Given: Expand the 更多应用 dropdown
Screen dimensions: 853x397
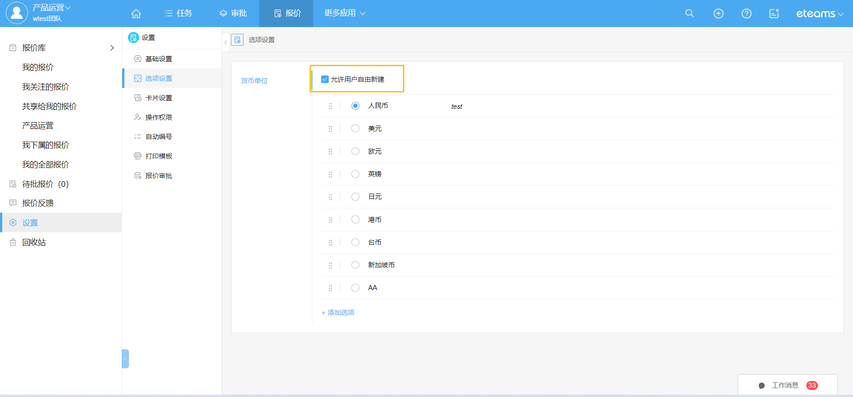Looking at the screenshot, I should click(344, 13).
